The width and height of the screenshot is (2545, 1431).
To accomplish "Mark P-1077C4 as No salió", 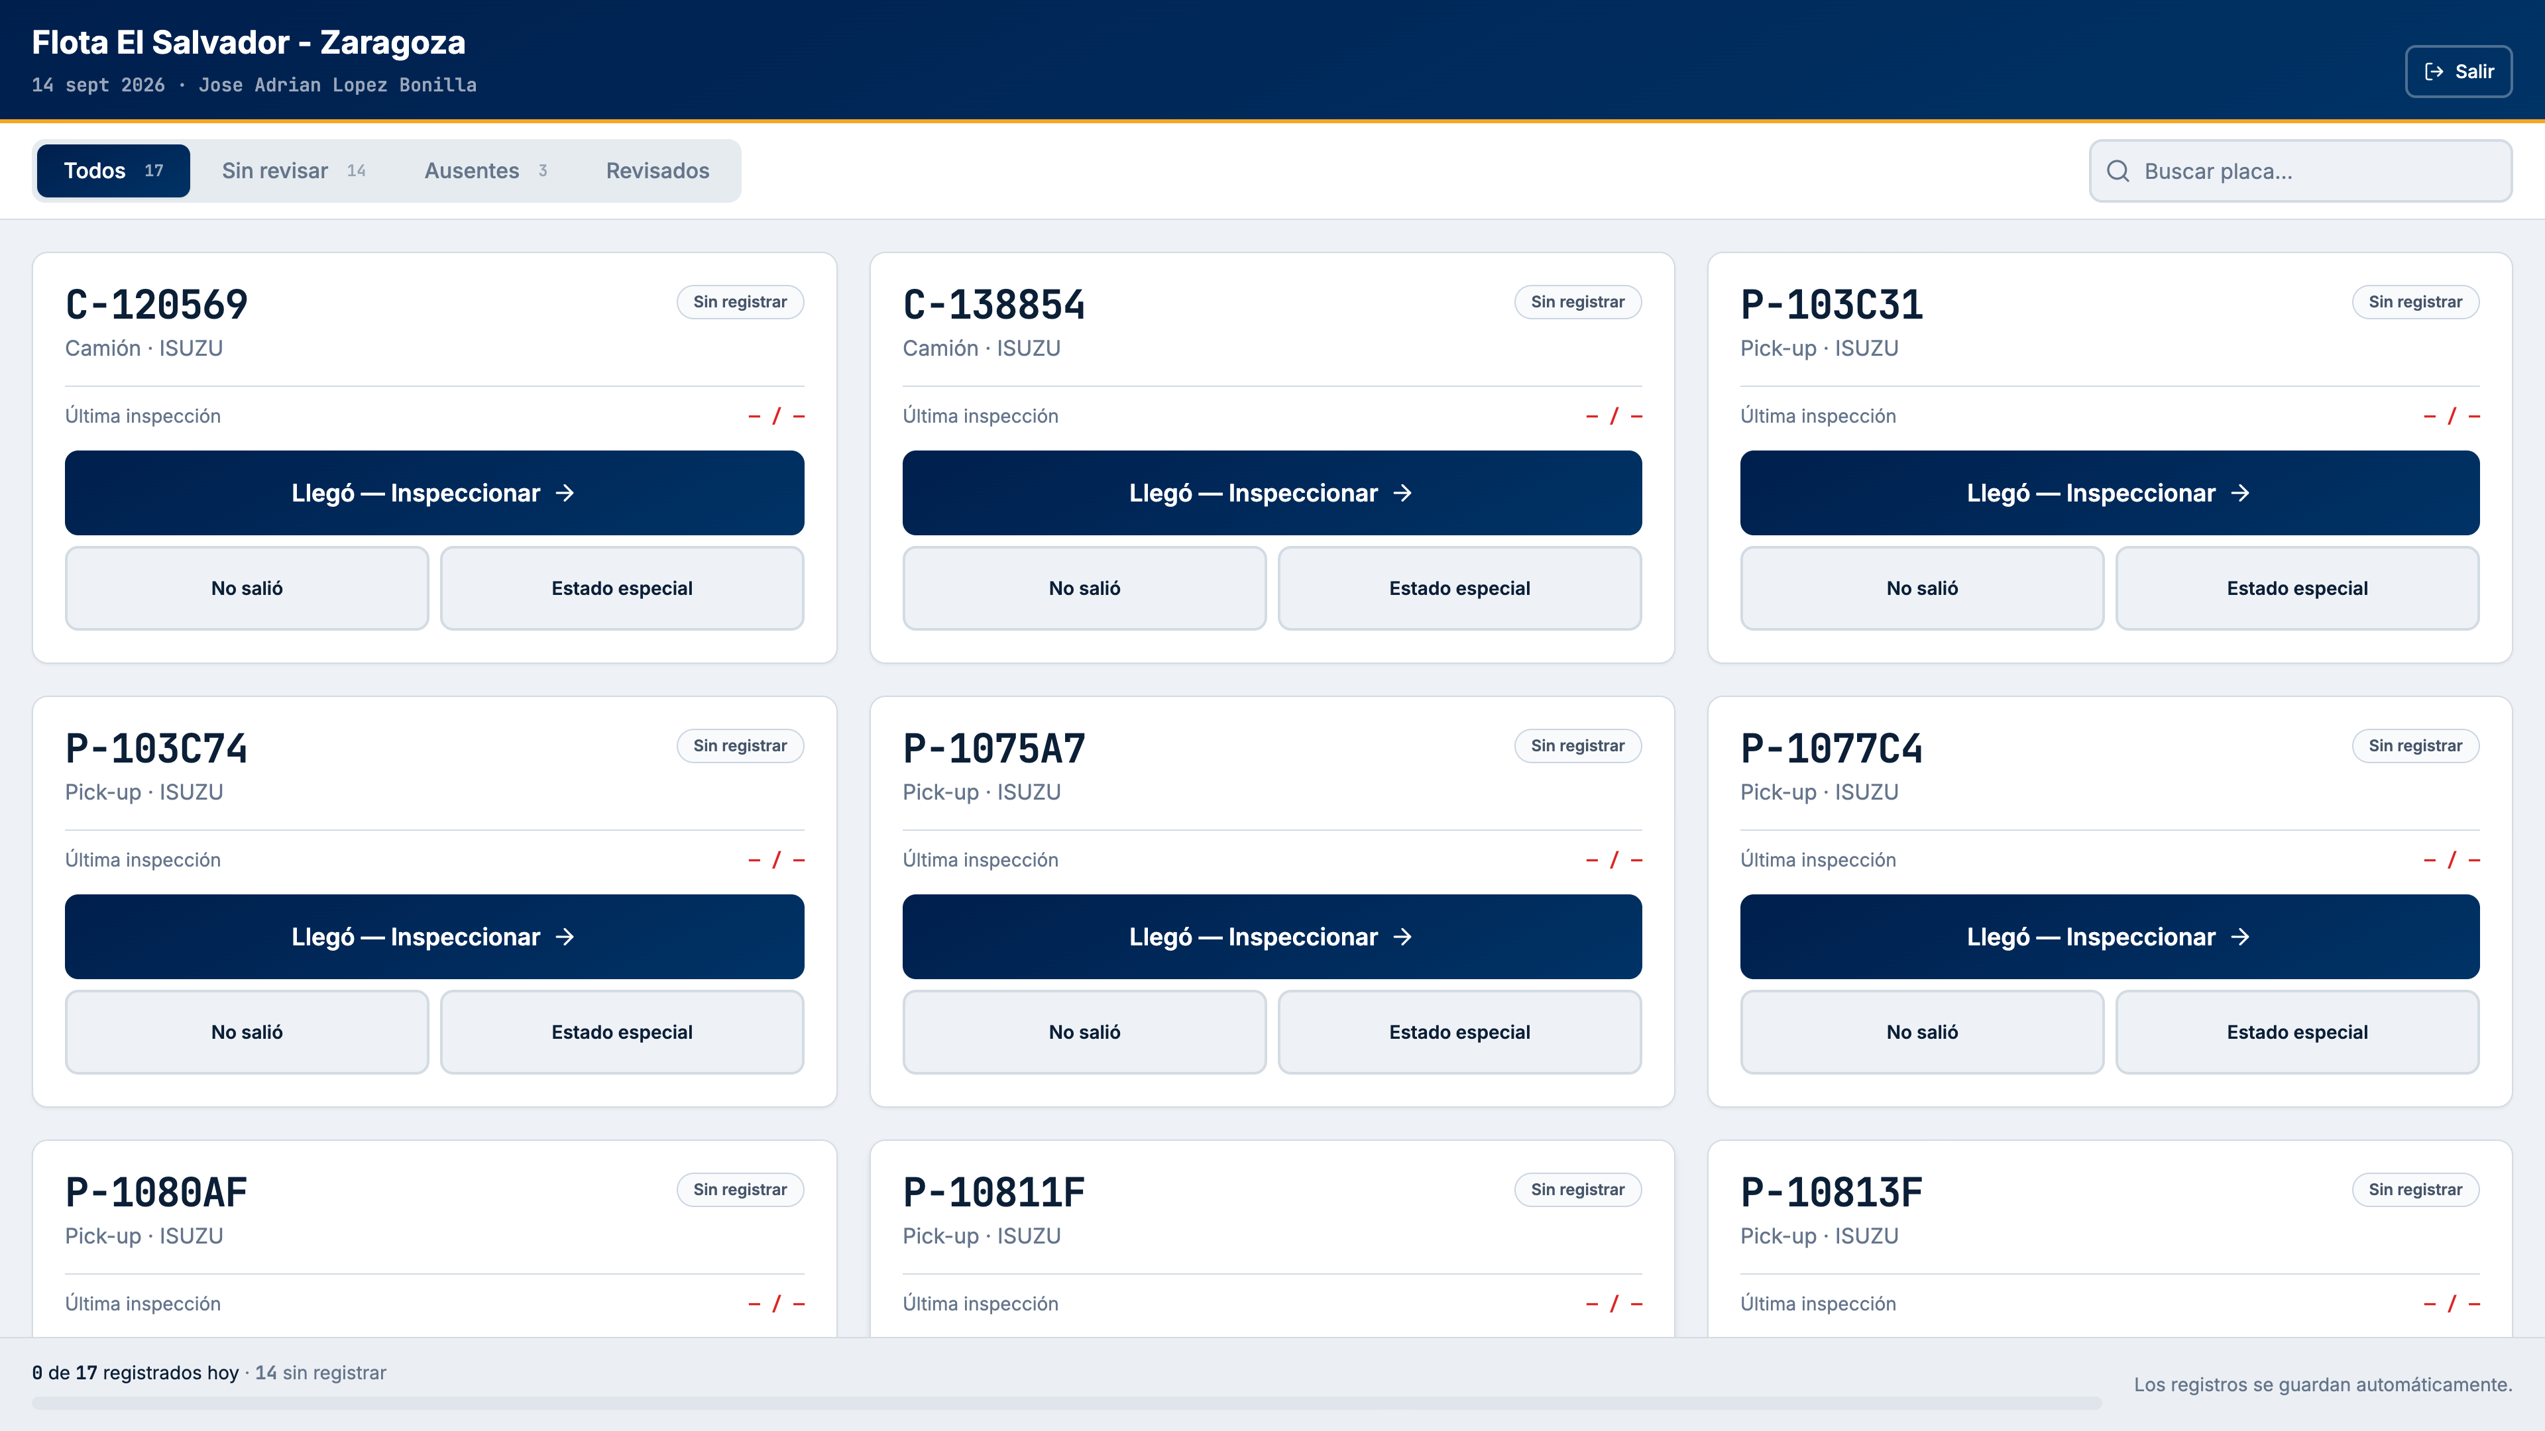I will click(1923, 1031).
